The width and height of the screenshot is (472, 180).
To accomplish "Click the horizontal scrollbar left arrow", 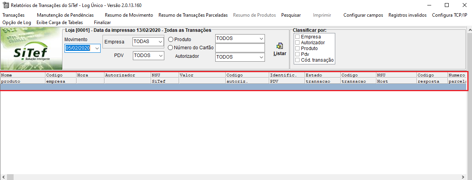I will coord(3,177).
